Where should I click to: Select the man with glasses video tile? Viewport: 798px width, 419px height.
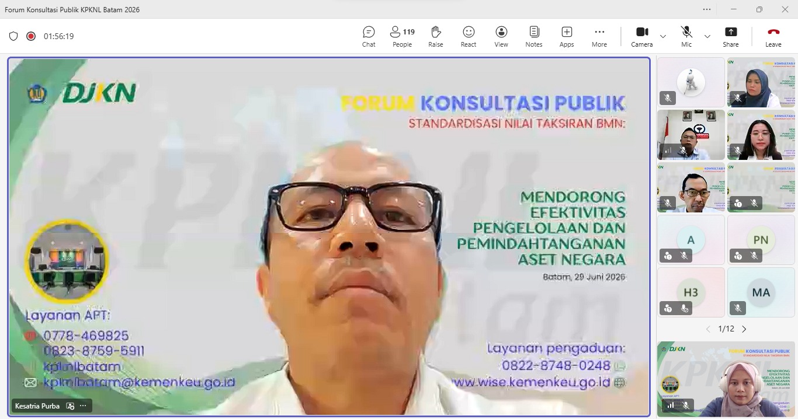point(691,187)
